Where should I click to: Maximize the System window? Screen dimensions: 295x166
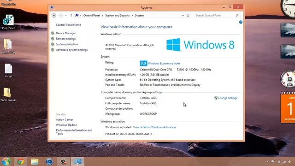click(x=230, y=7)
